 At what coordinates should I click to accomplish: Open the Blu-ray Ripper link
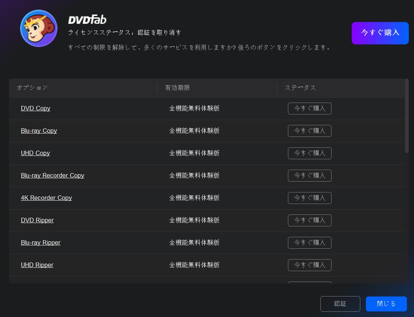pyautogui.click(x=41, y=242)
